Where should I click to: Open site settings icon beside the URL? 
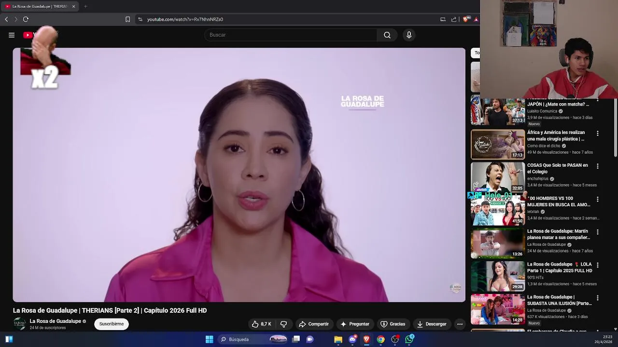[x=140, y=19]
